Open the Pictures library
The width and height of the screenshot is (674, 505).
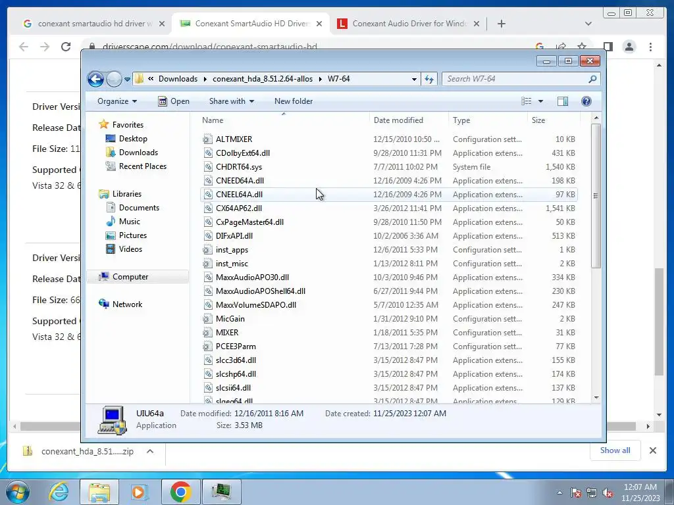tap(133, 235)
